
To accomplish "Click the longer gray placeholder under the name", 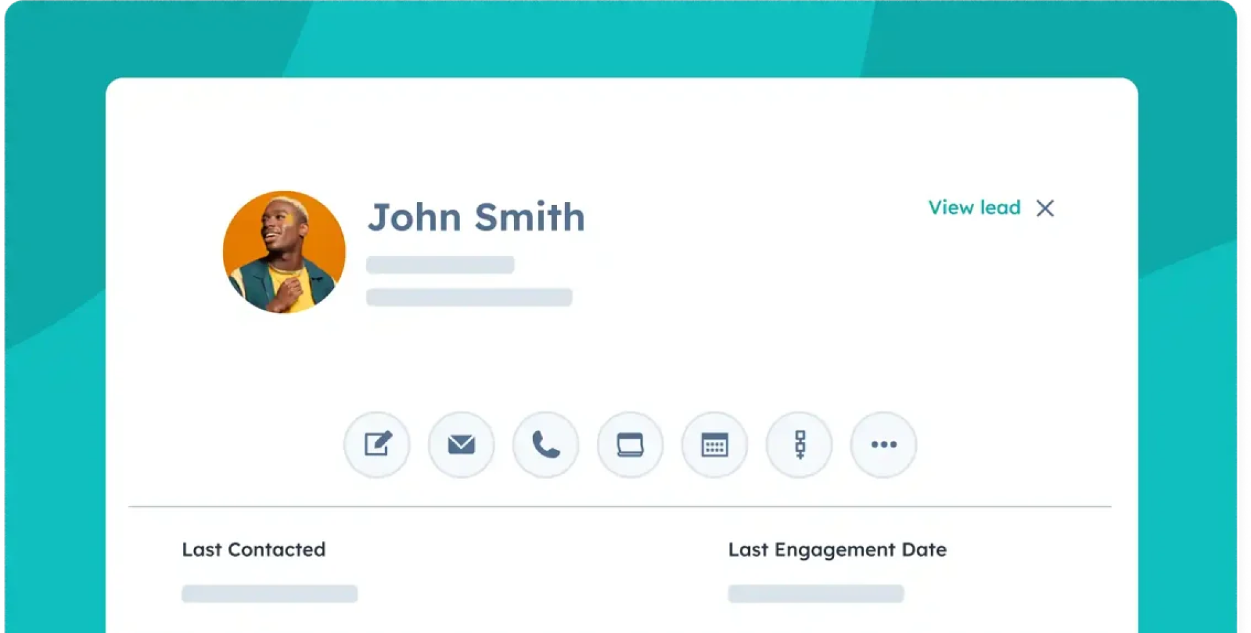I will coord(469,297).
